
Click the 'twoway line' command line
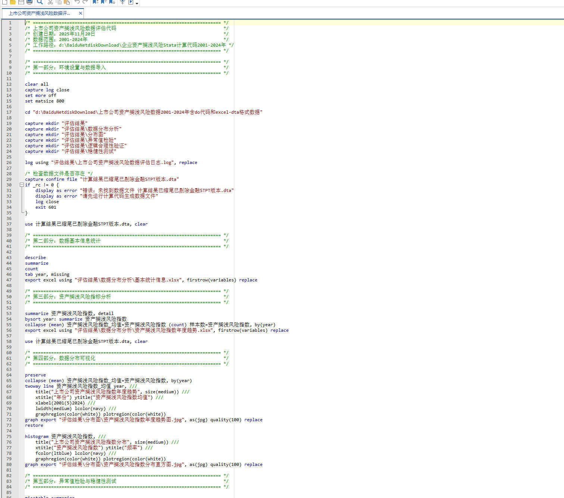[x=81, y=386]
